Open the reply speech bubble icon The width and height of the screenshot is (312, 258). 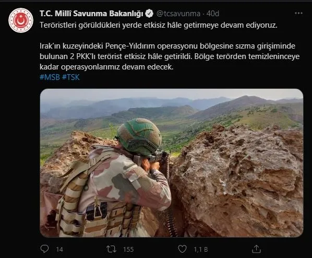pyautogui.click(x=44, y=249)
